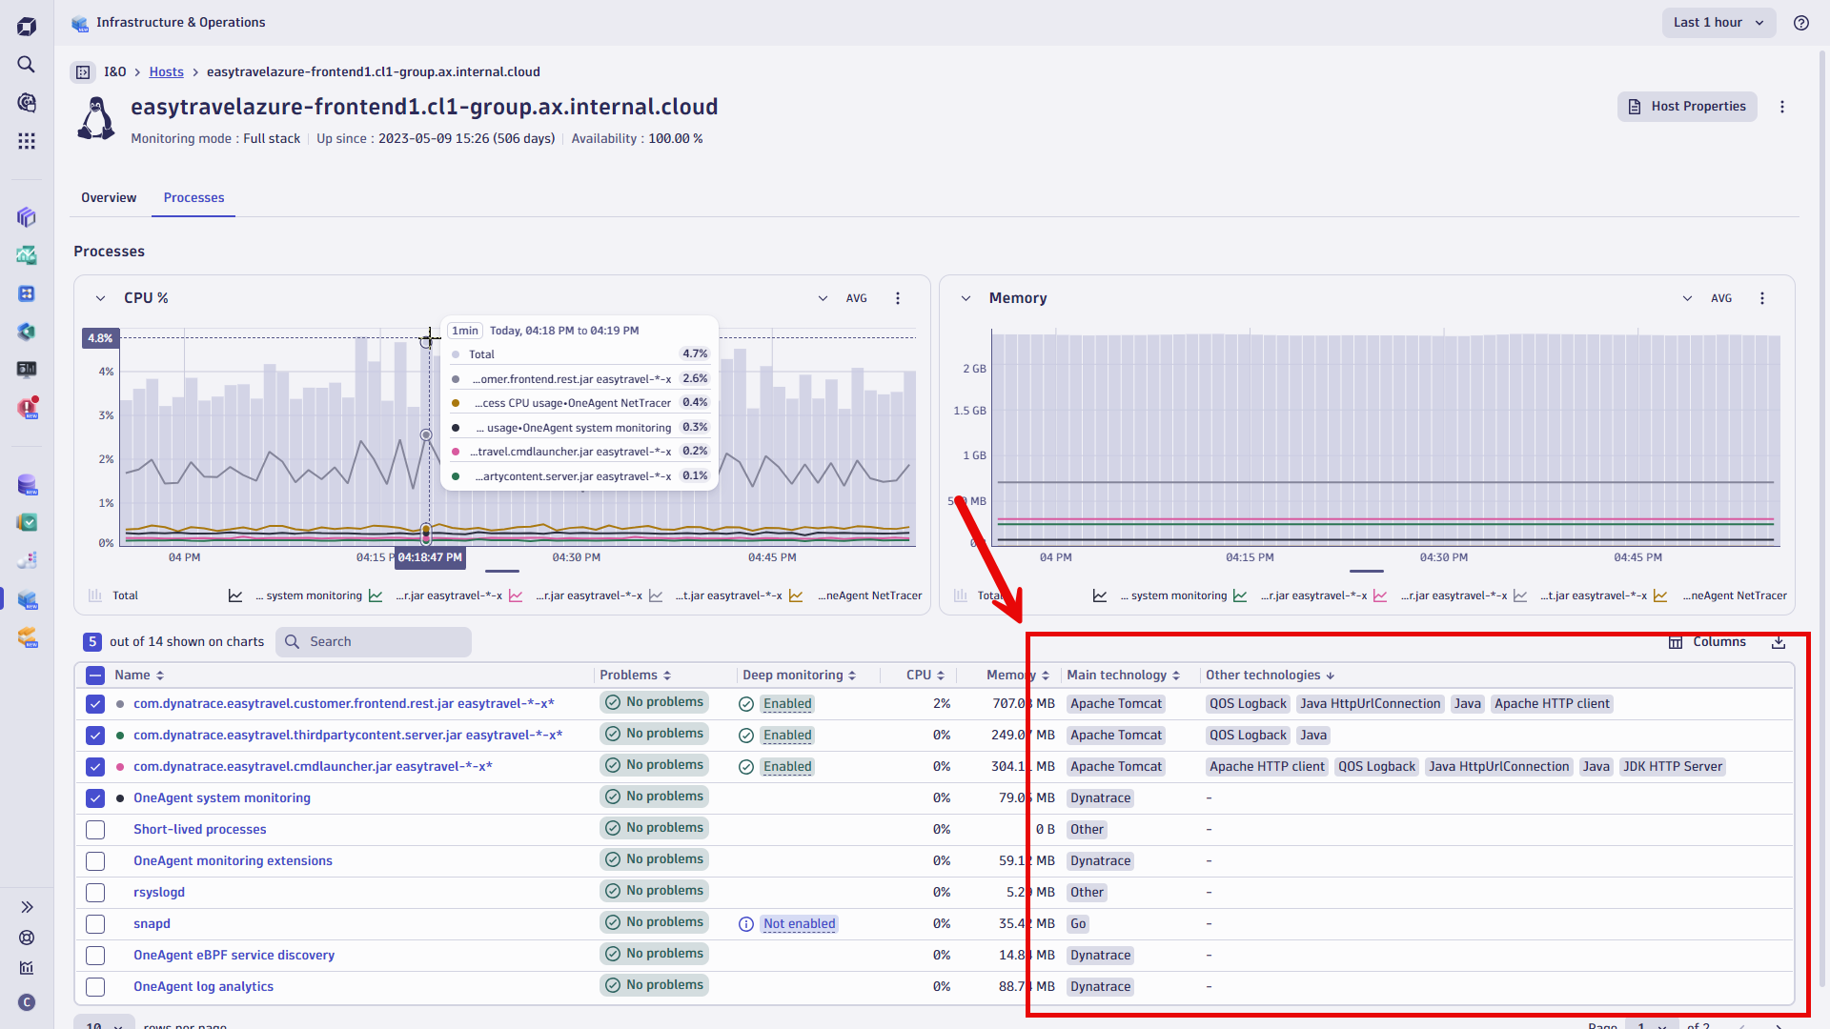Uncheck the cmdlauncher.jar process row
Screen dimensions: 1830x1029
coord(94,766)
